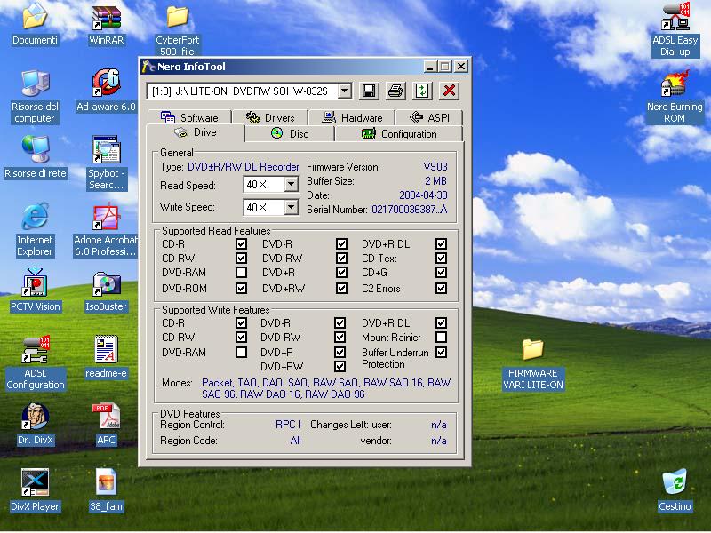Screen dimensions: 711x533
Task: Click the red X Exit icon
Action: [450, 91]
